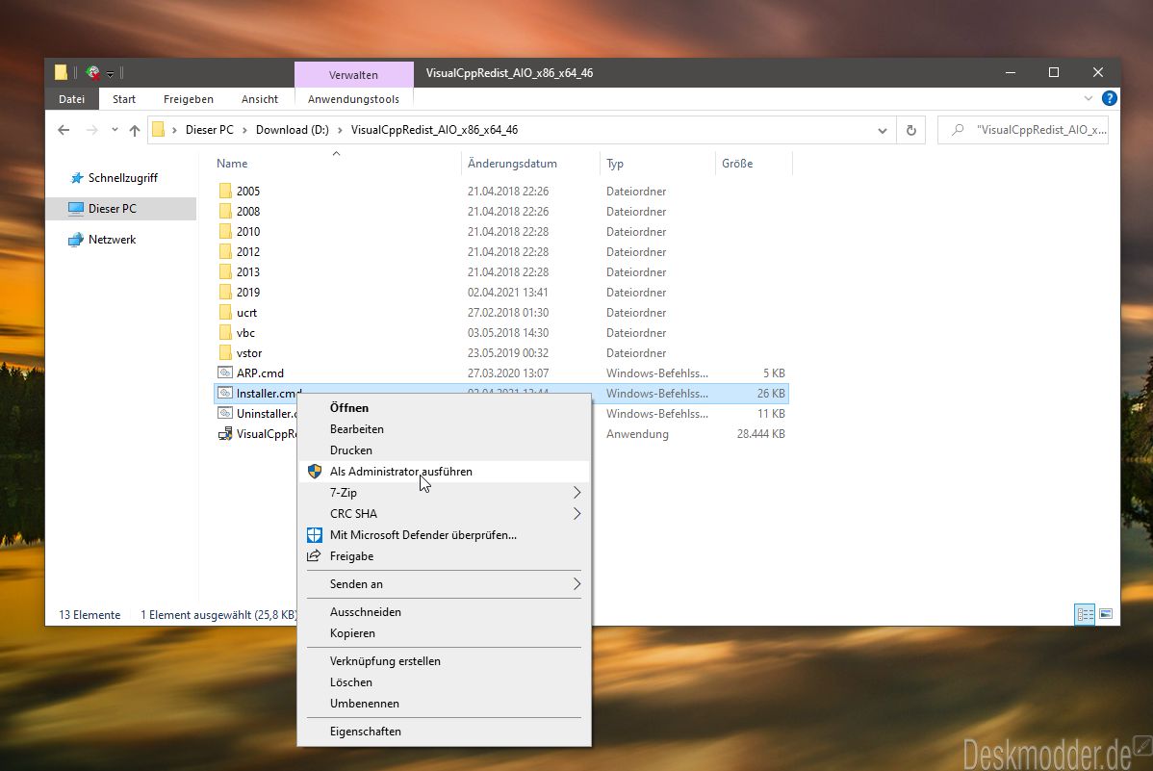Click the search box in the folder
Viewport: 1153px width, 771px height.
tap(1032, 130)
